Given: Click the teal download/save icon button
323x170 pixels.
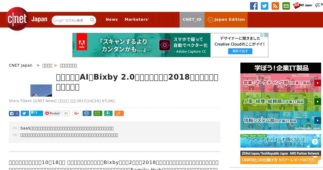Looking at the screenshot, I should [x=108, y=113].
